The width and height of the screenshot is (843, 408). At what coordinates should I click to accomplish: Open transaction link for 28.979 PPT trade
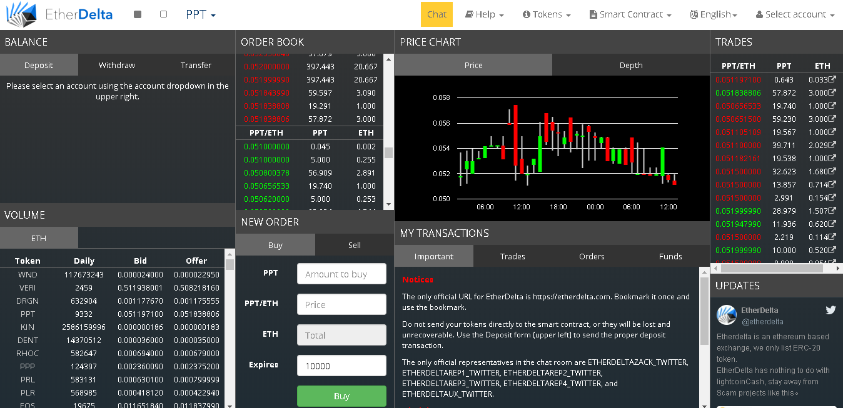[832, 211]
